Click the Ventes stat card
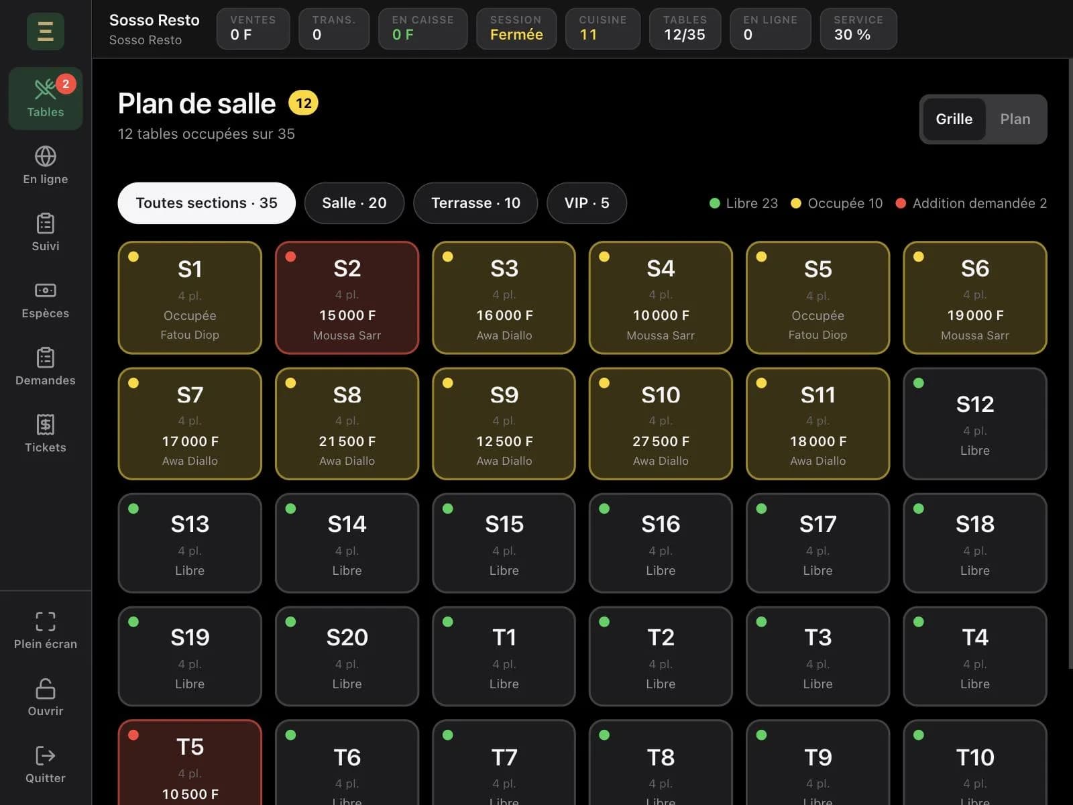The height and width of the screenshot is (805, 1073). [253, 29]
